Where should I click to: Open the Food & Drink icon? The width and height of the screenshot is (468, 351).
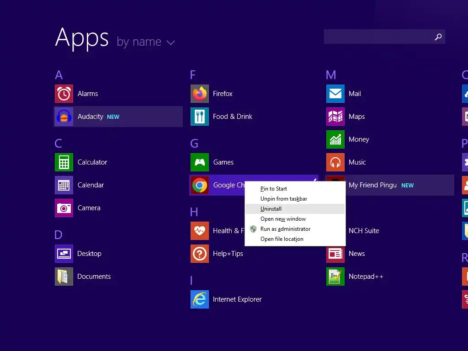(200, 117)
